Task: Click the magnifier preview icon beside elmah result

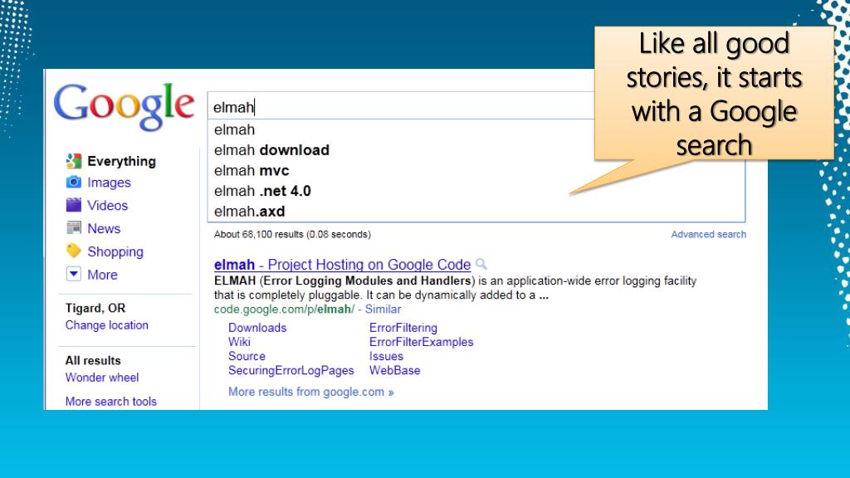Action: [x=481, y=264]
